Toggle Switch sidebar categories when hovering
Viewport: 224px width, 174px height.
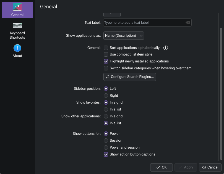106,68
